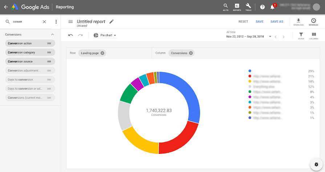Screen dimensions: 325x172
Task: Remove Landing page row chip
Action: click(x=102, y=53)
